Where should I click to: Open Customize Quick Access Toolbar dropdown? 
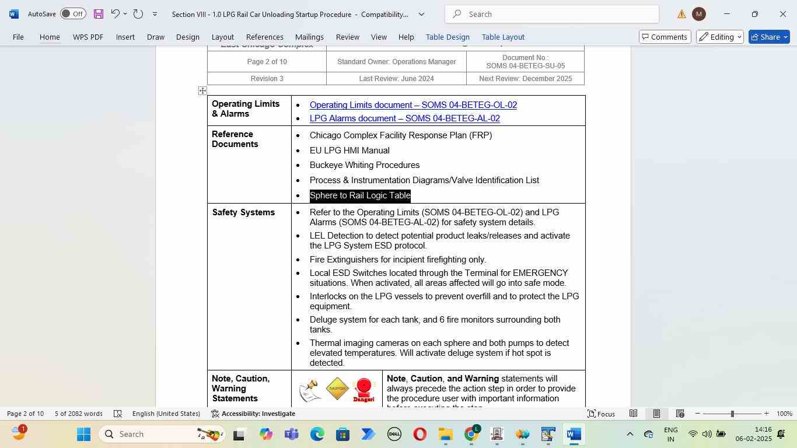[x=155, y=14]
